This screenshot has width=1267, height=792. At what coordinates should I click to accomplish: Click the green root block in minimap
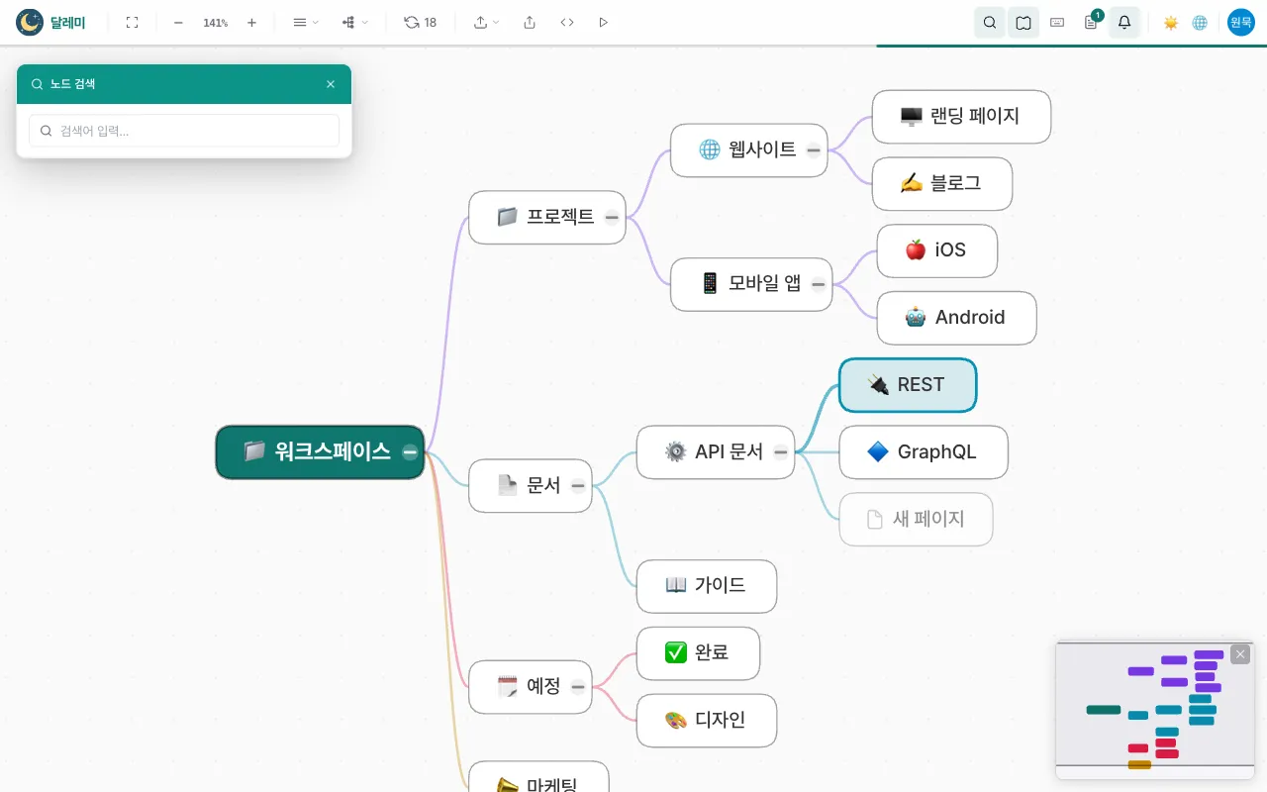tap(1104, 710)
